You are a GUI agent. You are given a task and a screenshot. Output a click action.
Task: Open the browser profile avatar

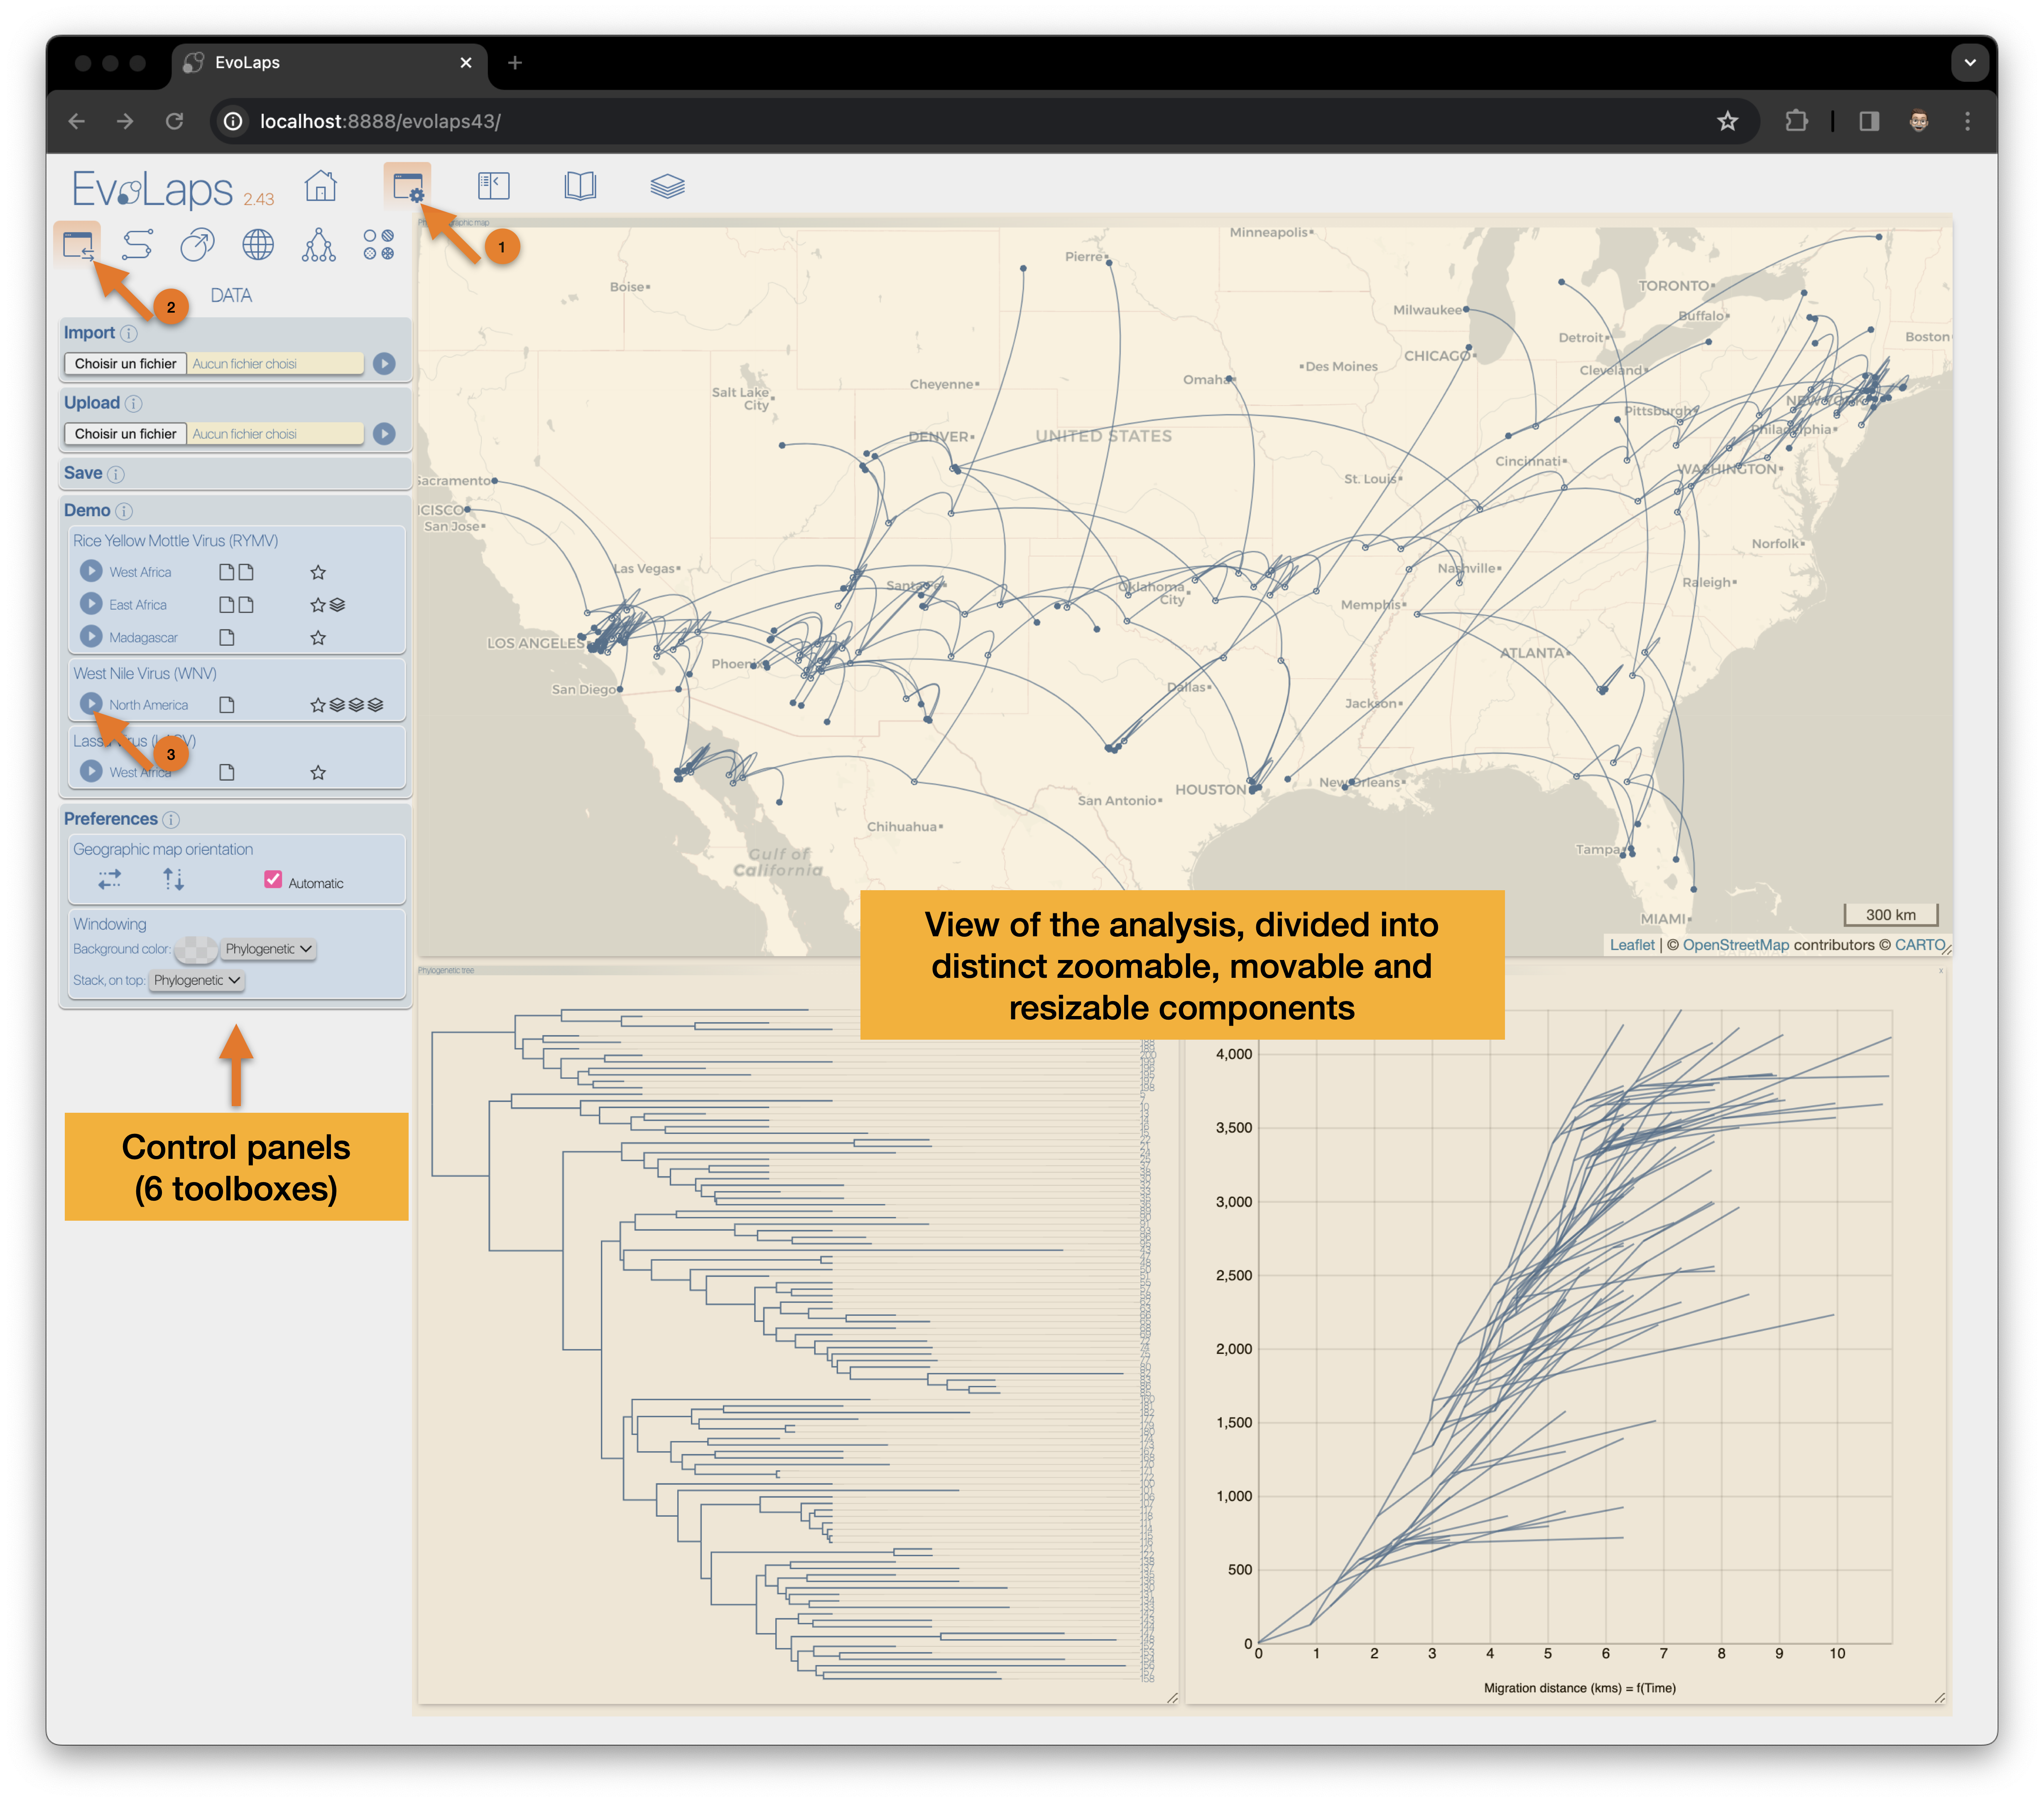coord(1918,121)
